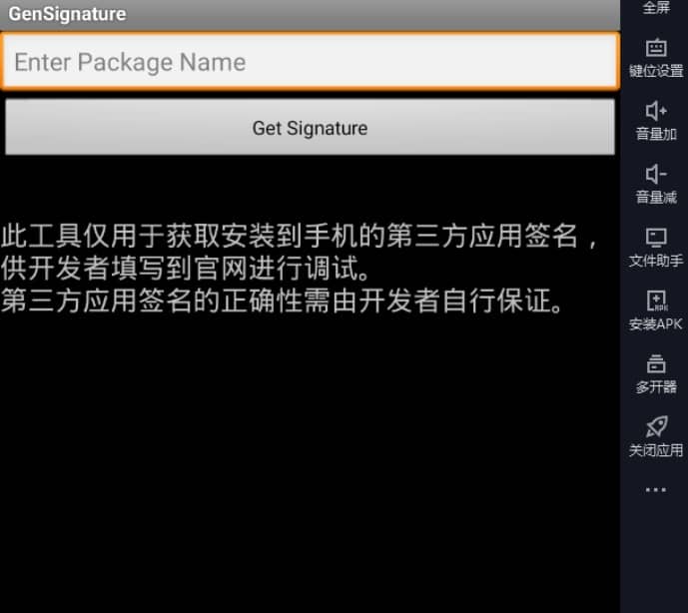The width and height of the screenshot is (688, 613).
Task: Click the 关闭应用 text label
Action: [x=656, y=450]
